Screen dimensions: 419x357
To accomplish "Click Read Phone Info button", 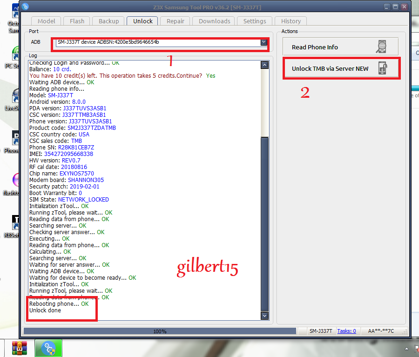I will coord(340,47).
